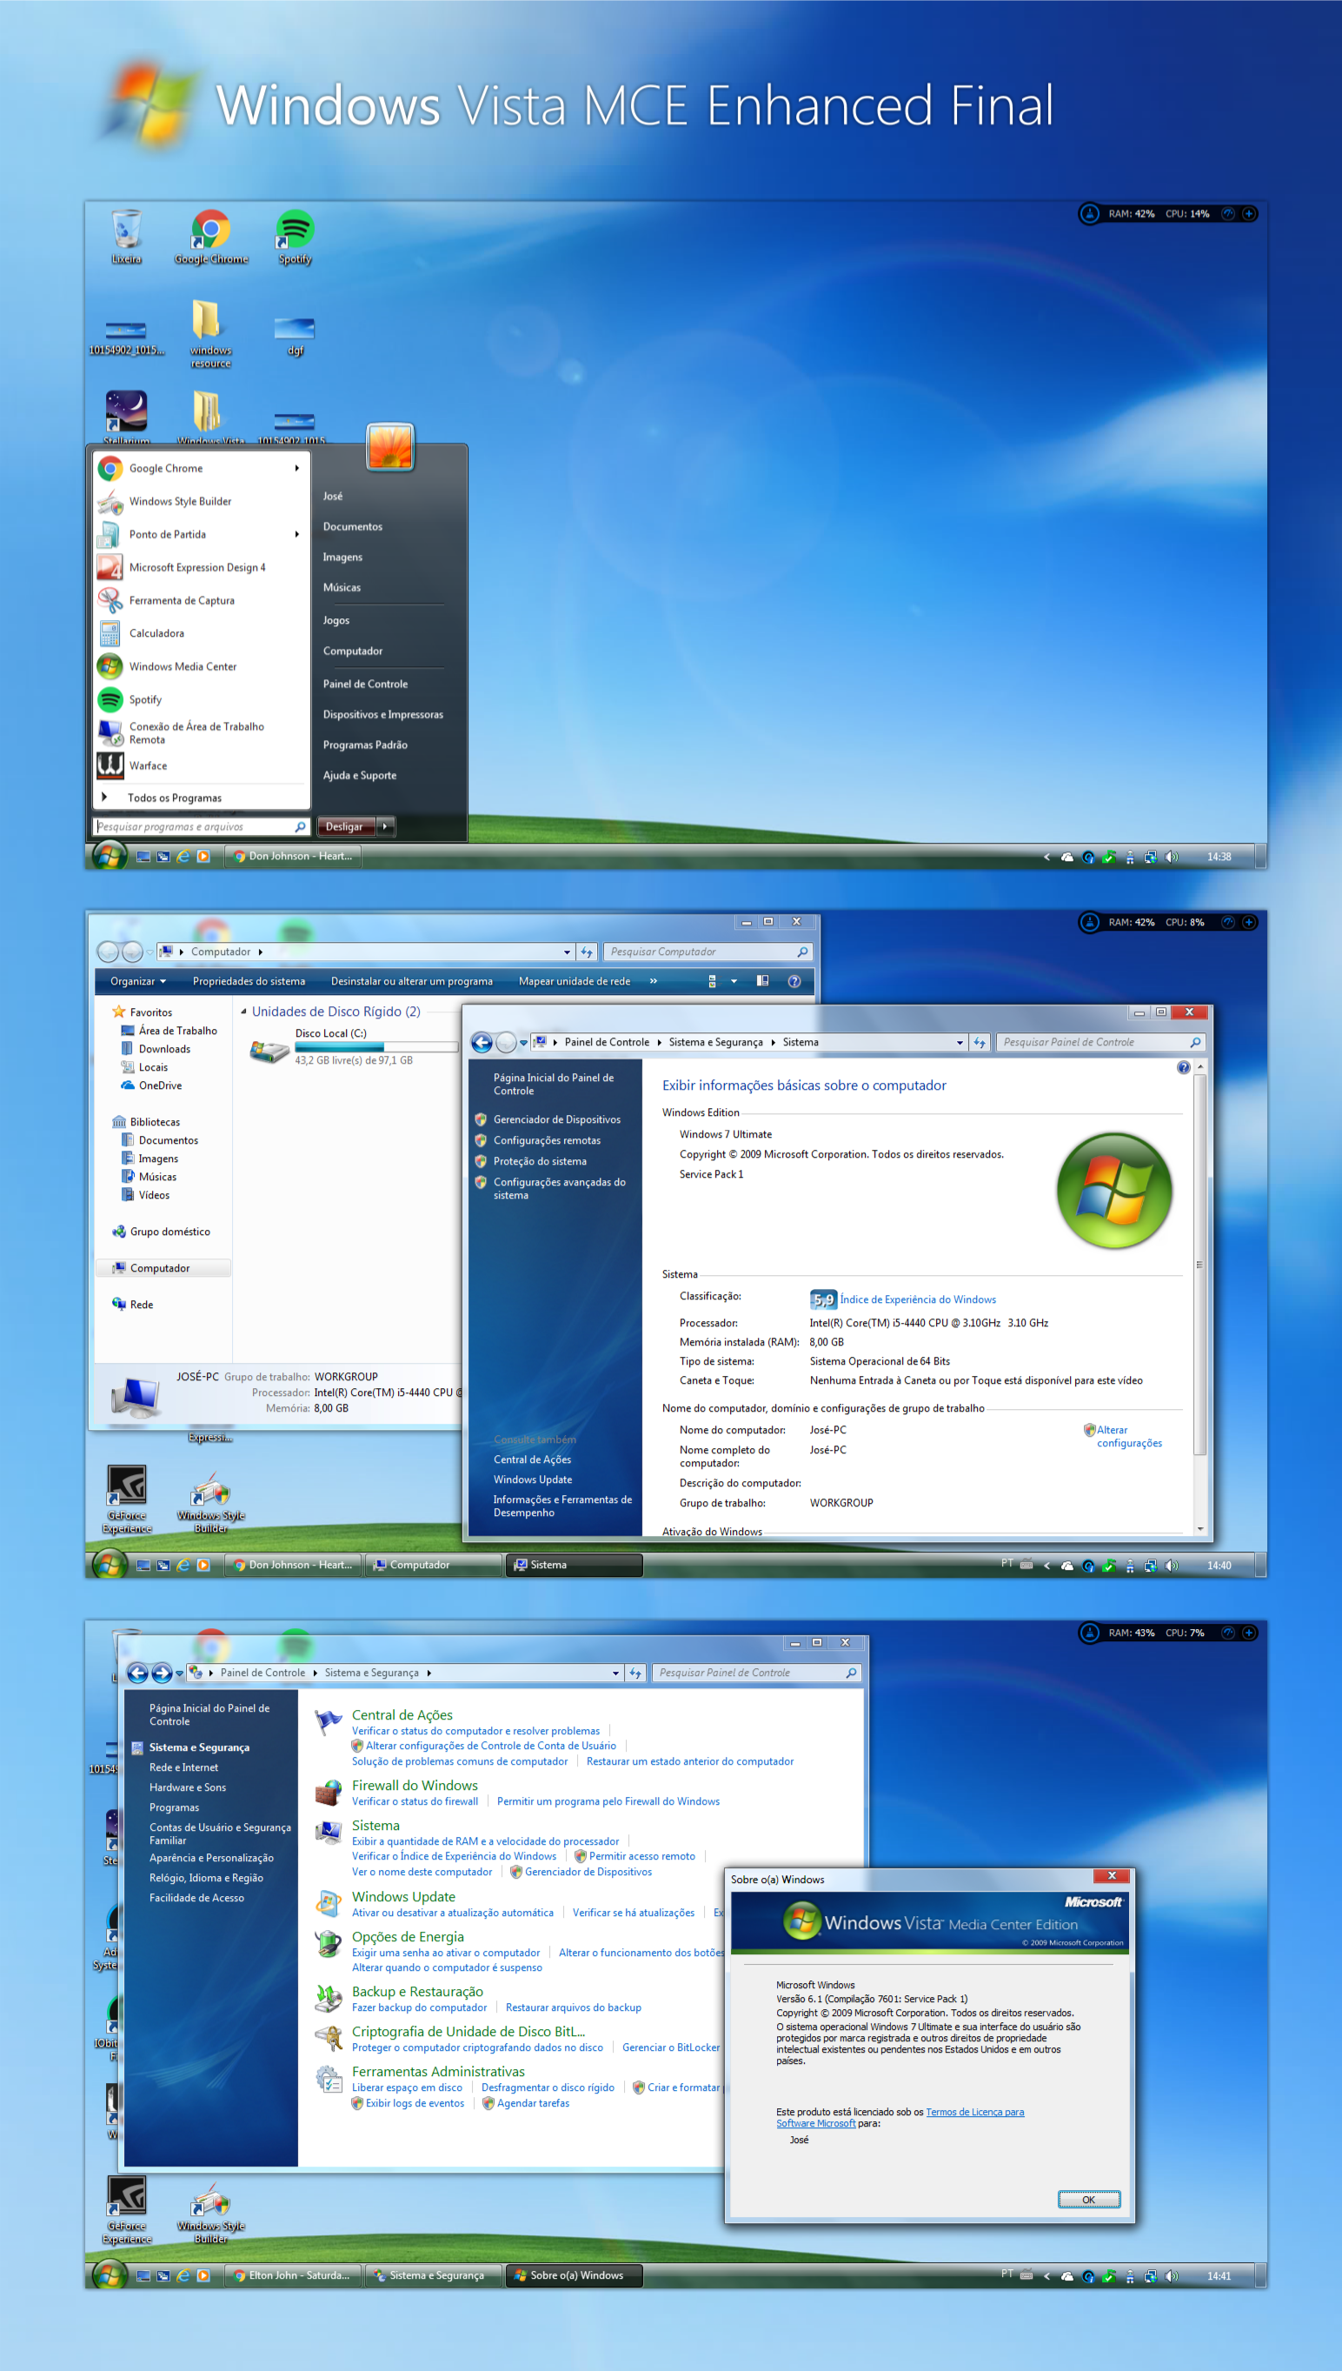Image resolution: width=1342 pixels, height=2371 pixels.
Task: Select Rede in the Computador window navigation pane
Action: point(133,1305)
